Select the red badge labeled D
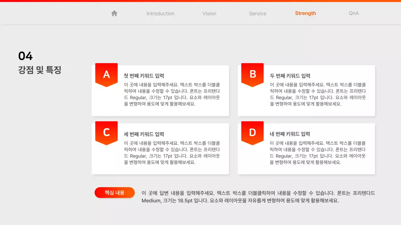 point(252,132)
